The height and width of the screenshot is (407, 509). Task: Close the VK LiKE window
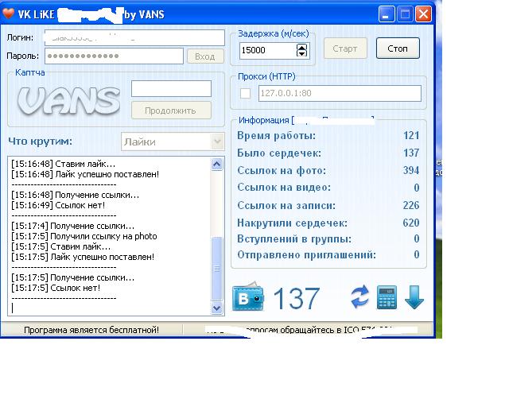click(x=423, y=14)
